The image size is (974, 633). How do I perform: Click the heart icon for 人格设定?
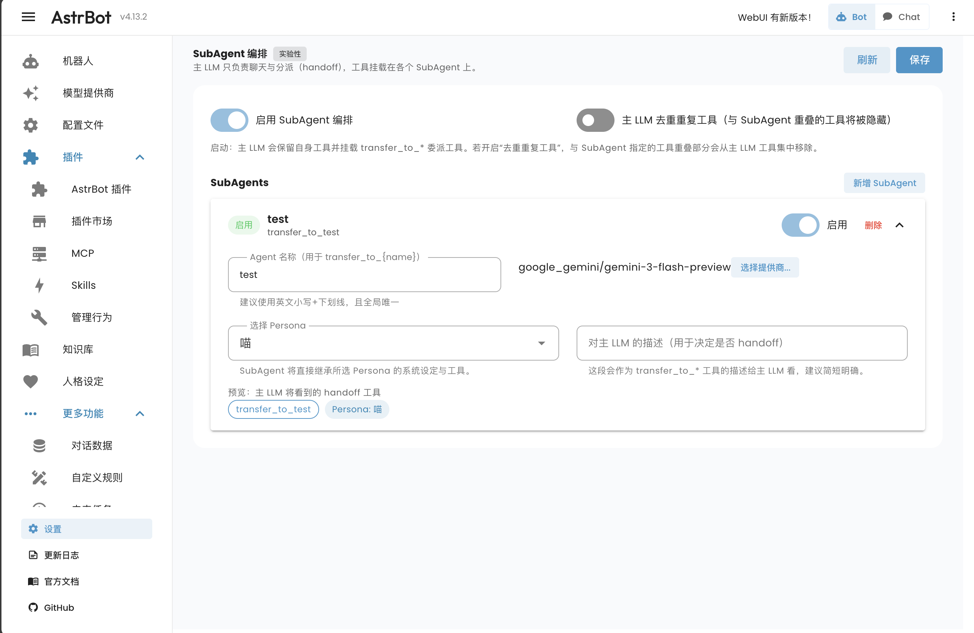(x=31, y=381)
